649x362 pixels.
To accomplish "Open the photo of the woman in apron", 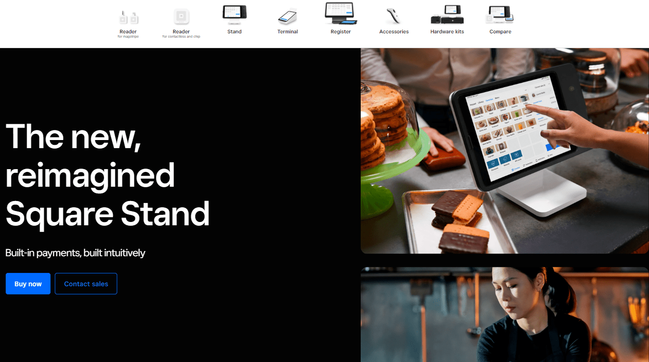I will click(505, 314).
